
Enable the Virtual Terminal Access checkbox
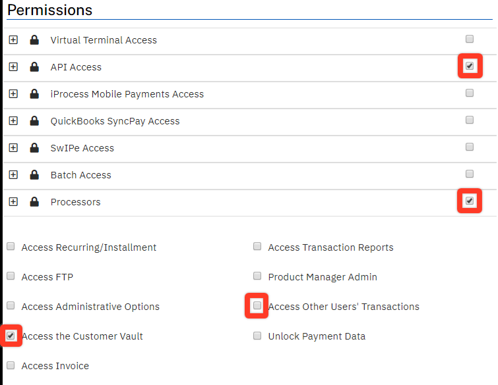point(470,39)
